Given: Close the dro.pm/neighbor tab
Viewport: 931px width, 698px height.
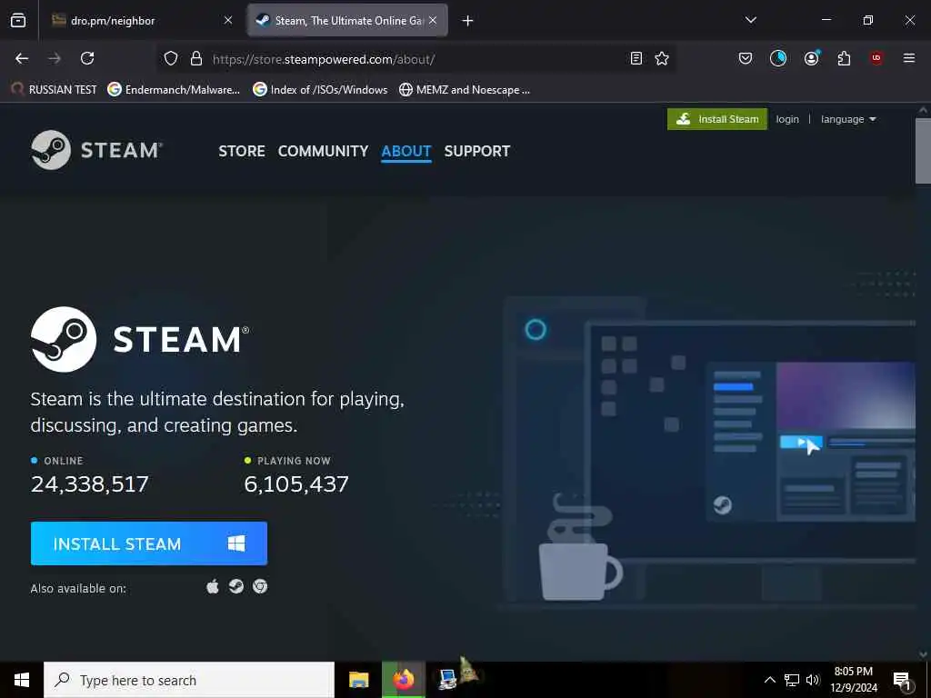Looking at the screenshot, I should pyautogui.click(x=228, y=21).
